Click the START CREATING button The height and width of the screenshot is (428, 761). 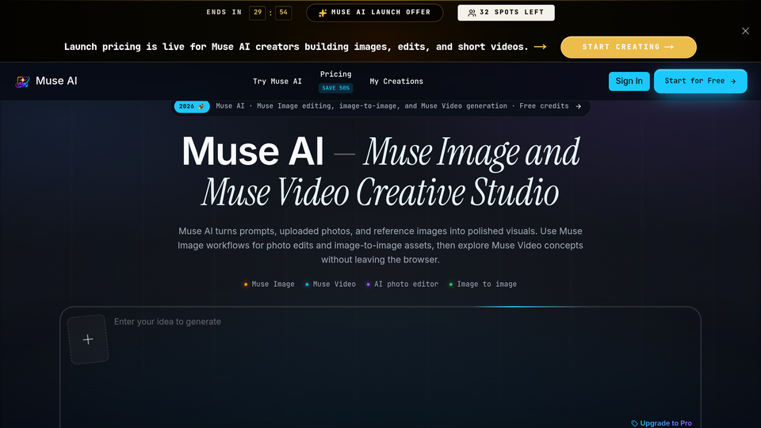[x=628, y=47]
